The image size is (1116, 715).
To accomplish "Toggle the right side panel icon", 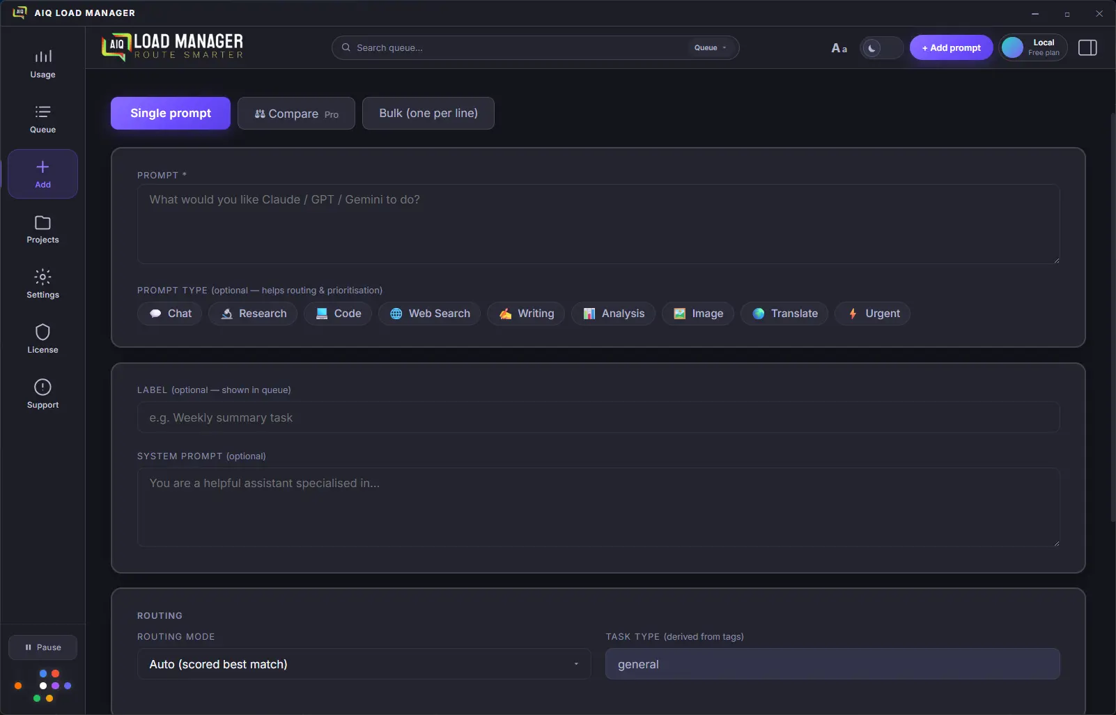I will pos(1087,47).
